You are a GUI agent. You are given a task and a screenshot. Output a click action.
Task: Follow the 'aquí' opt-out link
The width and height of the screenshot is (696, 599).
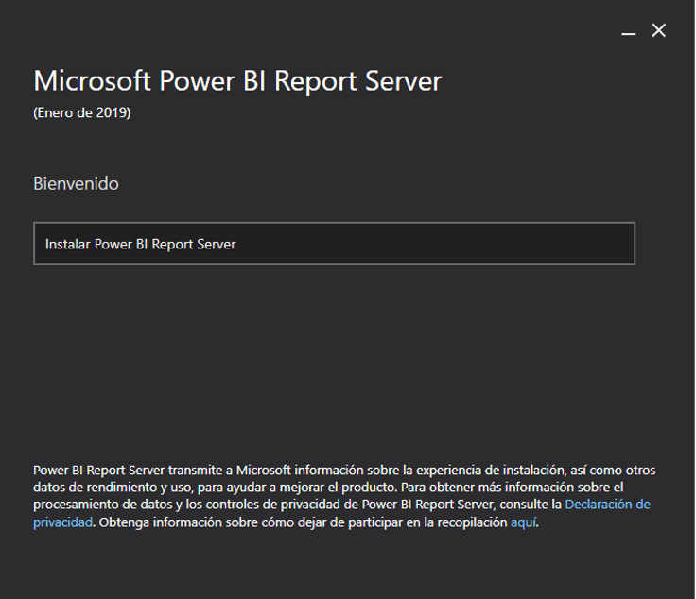pos(523,522)
